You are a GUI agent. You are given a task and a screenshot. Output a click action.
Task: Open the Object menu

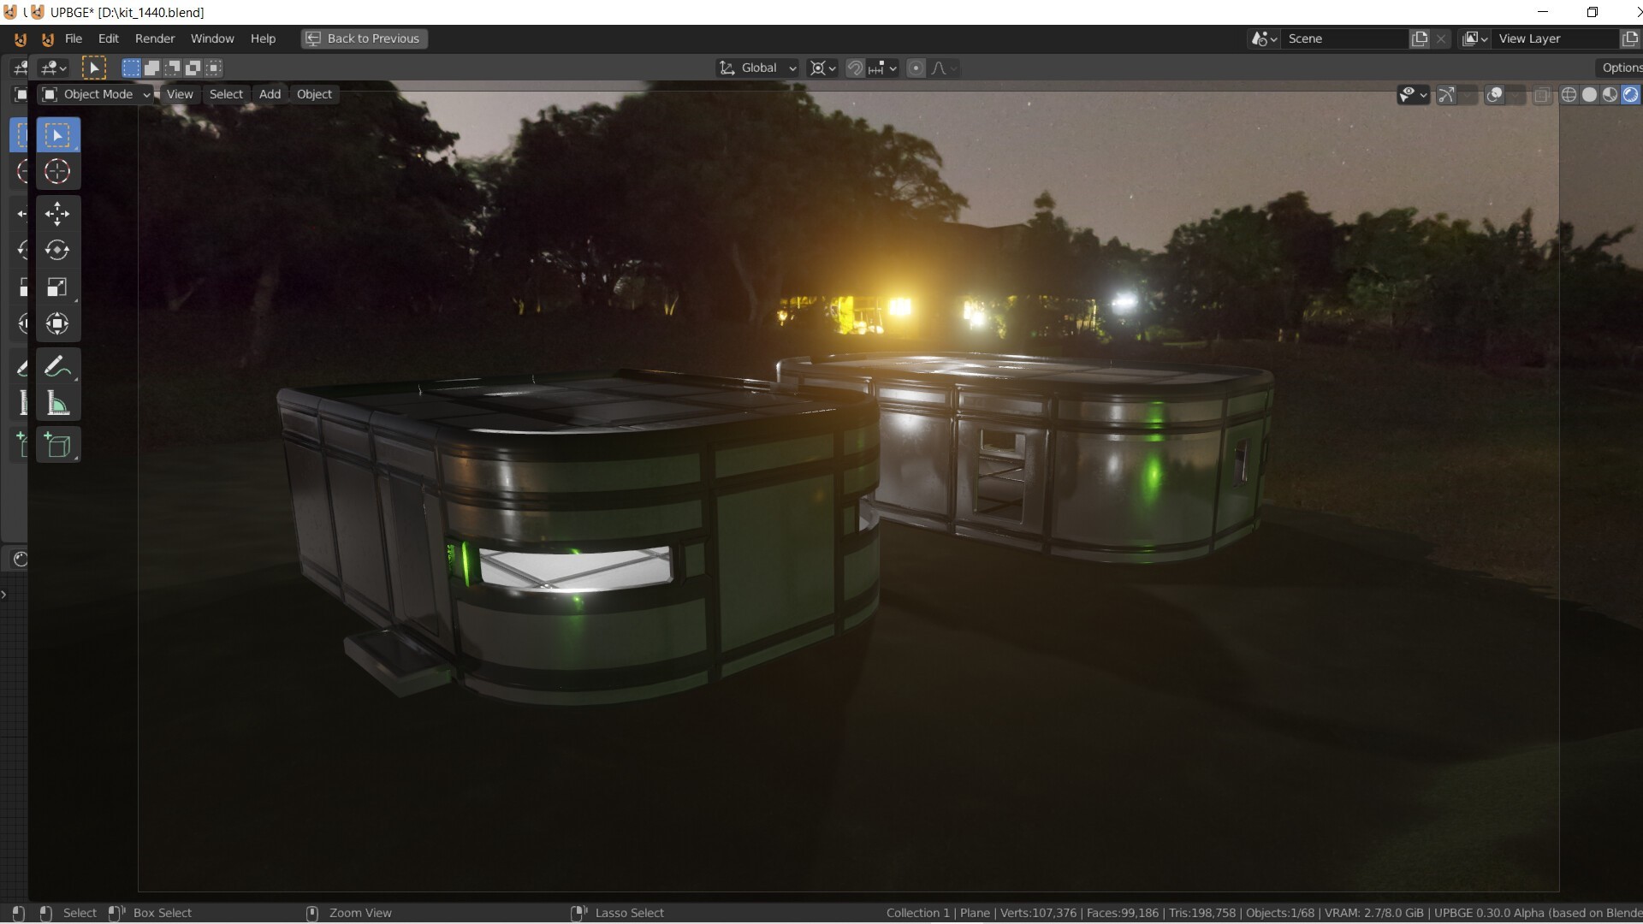click(x=314, y=93)
